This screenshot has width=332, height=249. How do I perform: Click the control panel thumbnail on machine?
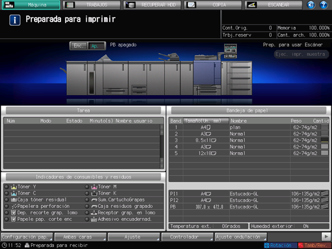(x=231, y=51)
